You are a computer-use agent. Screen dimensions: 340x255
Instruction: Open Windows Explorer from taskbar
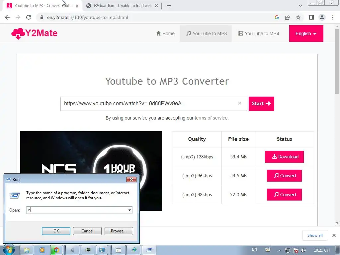(x=27, y=250)
